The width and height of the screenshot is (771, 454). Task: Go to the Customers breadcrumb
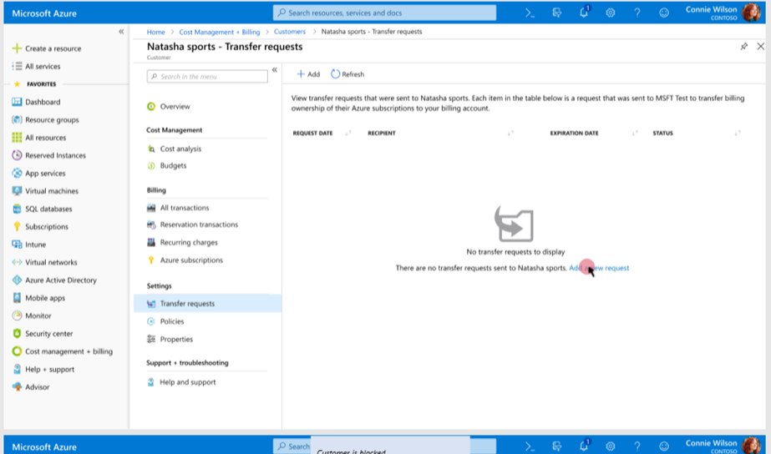coord(290,32)
